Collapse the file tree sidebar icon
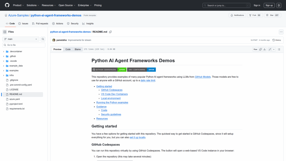 pyautogui.click(x=5, y=32)
